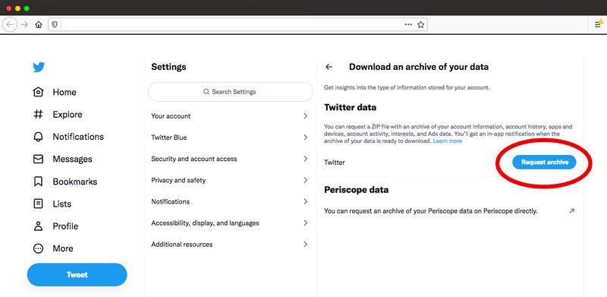Image resolution: width=607 pixels, height=297 pixels.
Task: Open Home in the sidebar
Action: click(x=64, y=92)
